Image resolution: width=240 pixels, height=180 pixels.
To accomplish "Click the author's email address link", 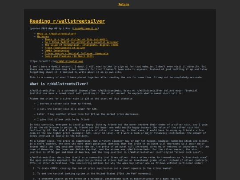I will point(85,28).
